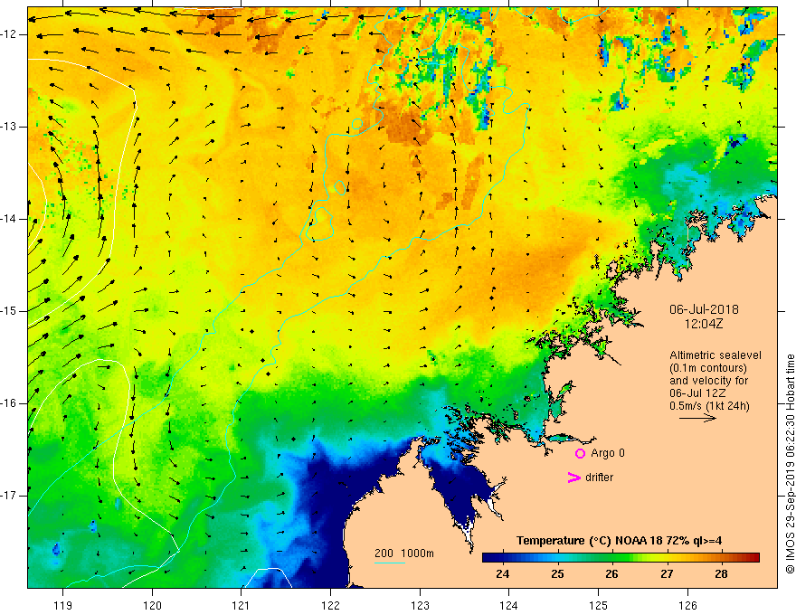Click the latitude label -13
796x615 pixels.
[x=9, y=127]
